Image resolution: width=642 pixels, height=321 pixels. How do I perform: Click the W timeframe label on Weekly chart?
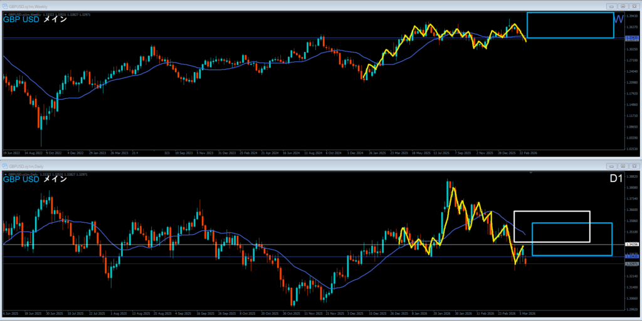tap(618, 19)
